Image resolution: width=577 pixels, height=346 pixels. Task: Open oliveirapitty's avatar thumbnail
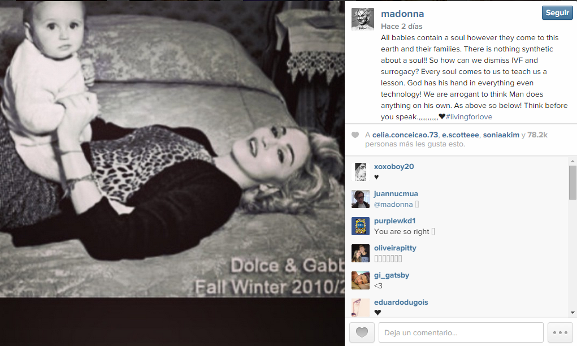coord(360,253)
